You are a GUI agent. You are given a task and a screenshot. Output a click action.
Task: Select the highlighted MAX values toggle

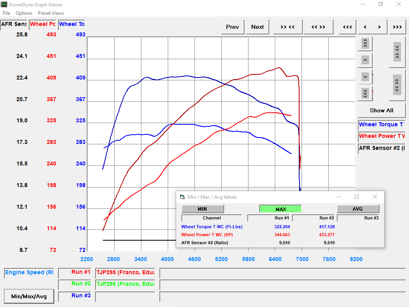(x=280, y=209)
